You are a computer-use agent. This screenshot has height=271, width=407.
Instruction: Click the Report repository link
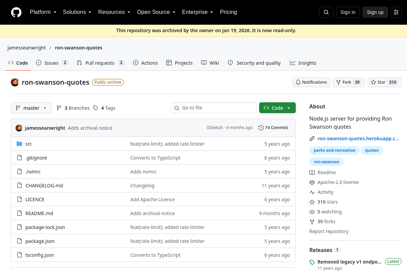(329, 231)
